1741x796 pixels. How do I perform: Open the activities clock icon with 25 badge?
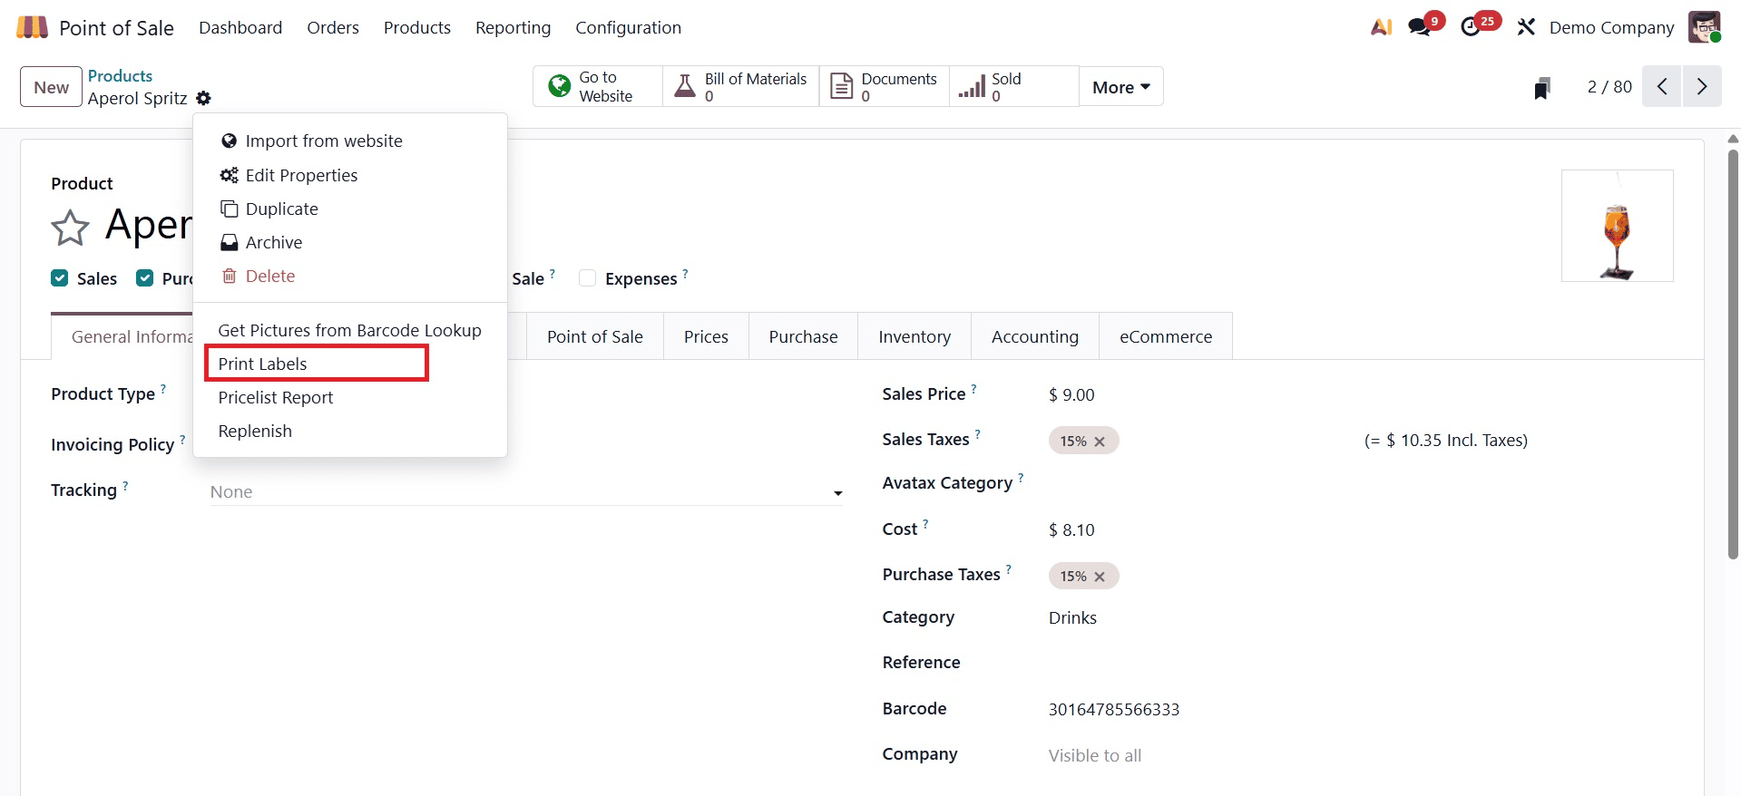1472,27
